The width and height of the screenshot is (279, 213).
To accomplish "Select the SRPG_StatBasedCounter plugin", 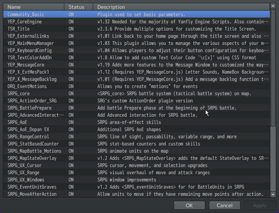I will 137,144.
